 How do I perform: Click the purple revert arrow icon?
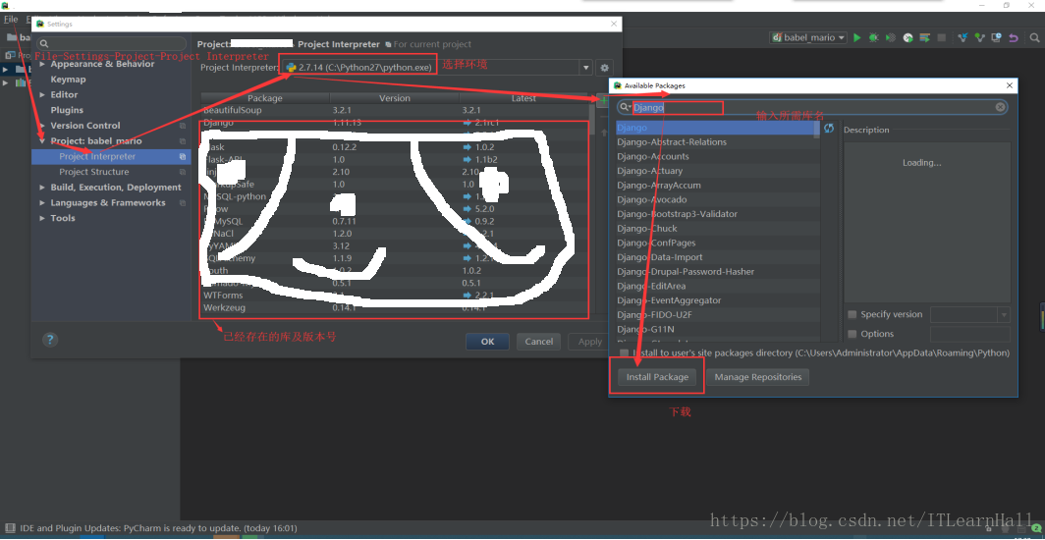click(x=1013, y=38)
